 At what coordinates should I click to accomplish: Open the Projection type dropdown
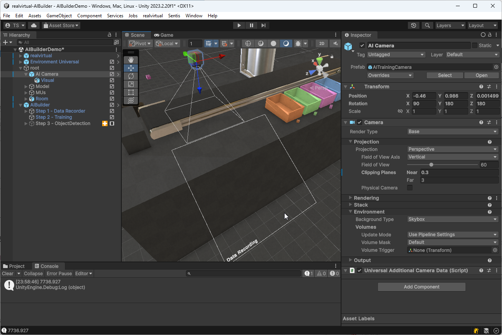(452, 149)
